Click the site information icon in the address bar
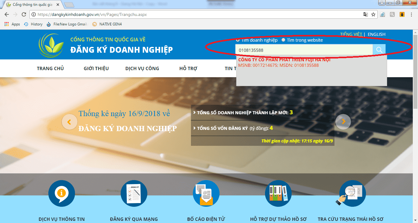Screen dimensions: 418x223 coord(33,14)
